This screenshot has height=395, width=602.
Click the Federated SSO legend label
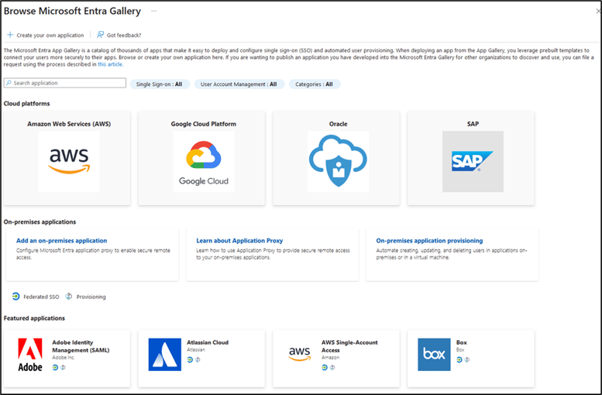point(41,297)
